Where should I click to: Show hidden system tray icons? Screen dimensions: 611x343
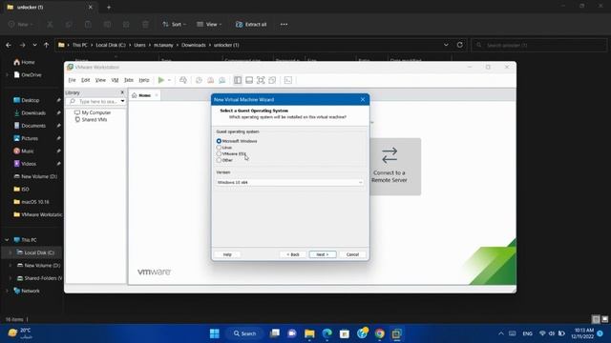coord(501,333)
